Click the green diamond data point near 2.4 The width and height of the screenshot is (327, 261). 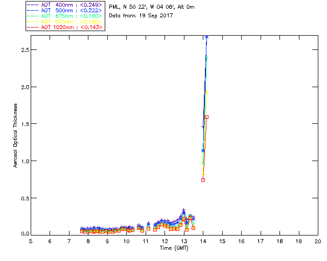pyautogui.click(x=206, y=57)
